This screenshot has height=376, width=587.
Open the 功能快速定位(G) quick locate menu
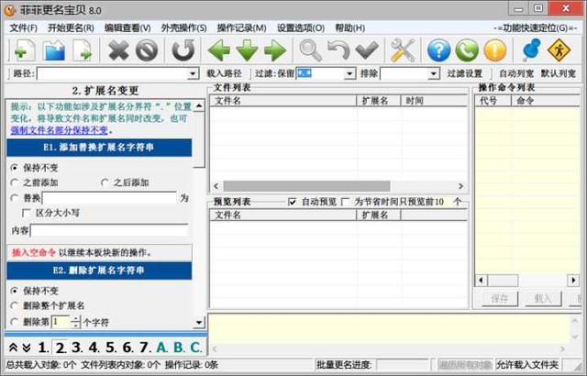536,28
